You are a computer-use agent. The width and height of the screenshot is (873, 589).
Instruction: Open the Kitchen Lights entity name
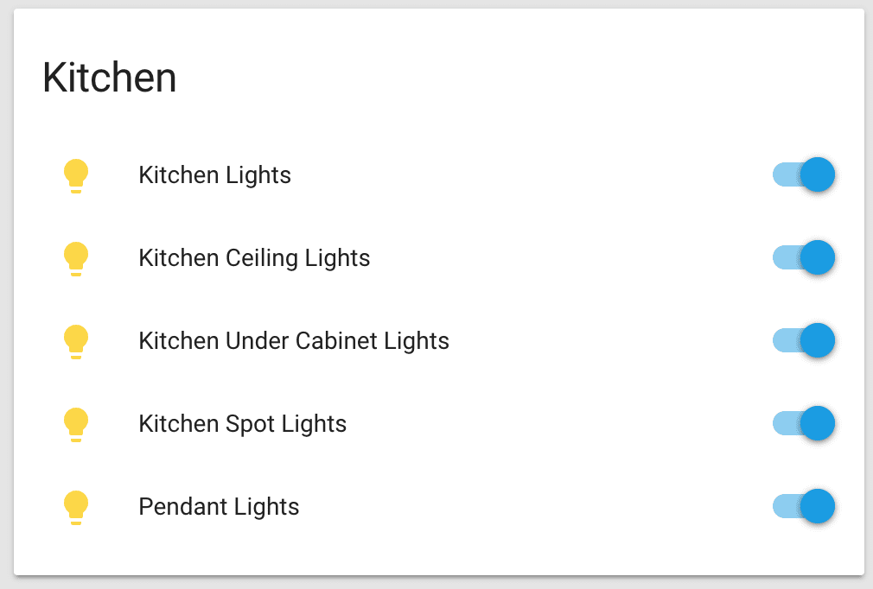click(x=214, y=175)
